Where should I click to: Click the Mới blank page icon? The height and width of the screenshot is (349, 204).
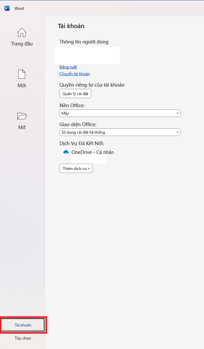pyautogui.click(x=22, y=74)
